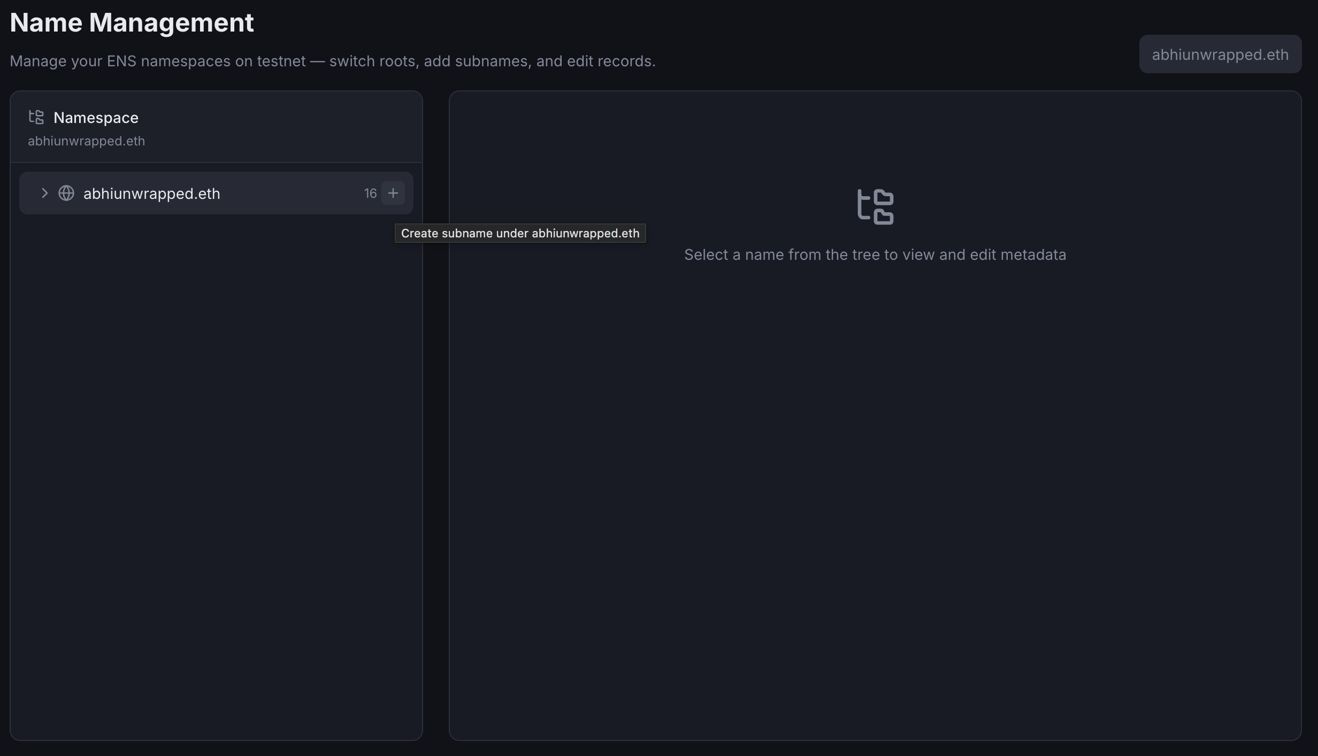Click the folder tree icon in empty panel
This screenshot has width=1318, height=756.
click(875, 207)
